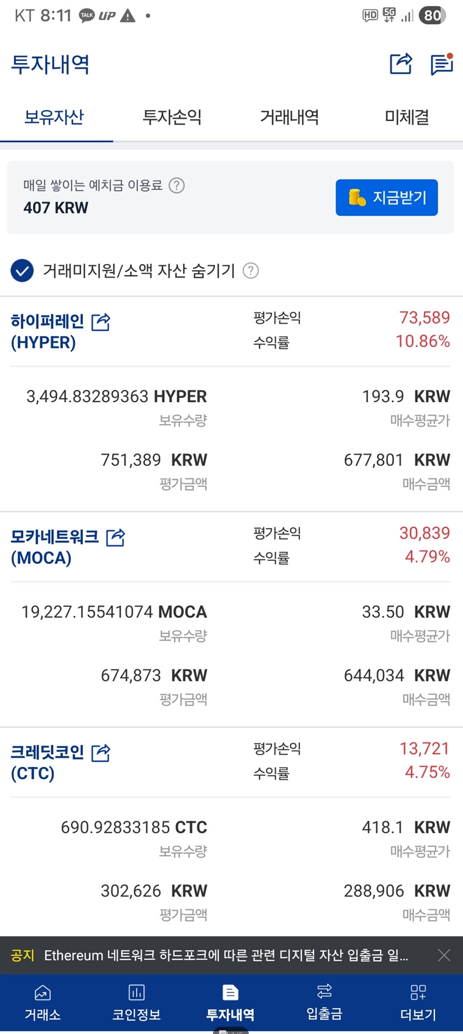Switch to the 거래내역 tab
Screen dimensions: 463x1034
click(289, 117)
